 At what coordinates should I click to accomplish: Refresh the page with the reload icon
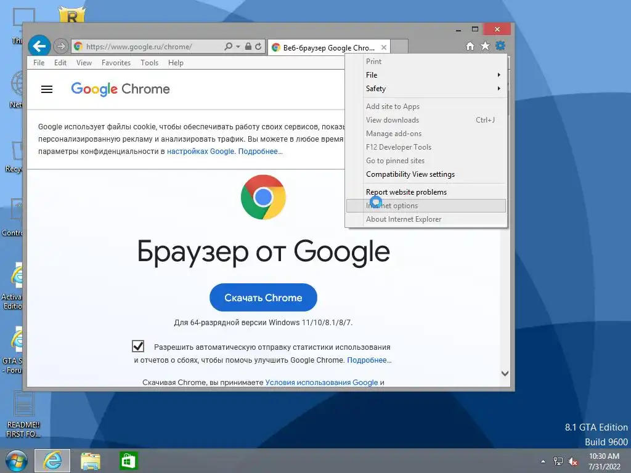click(x=258, y=46)
